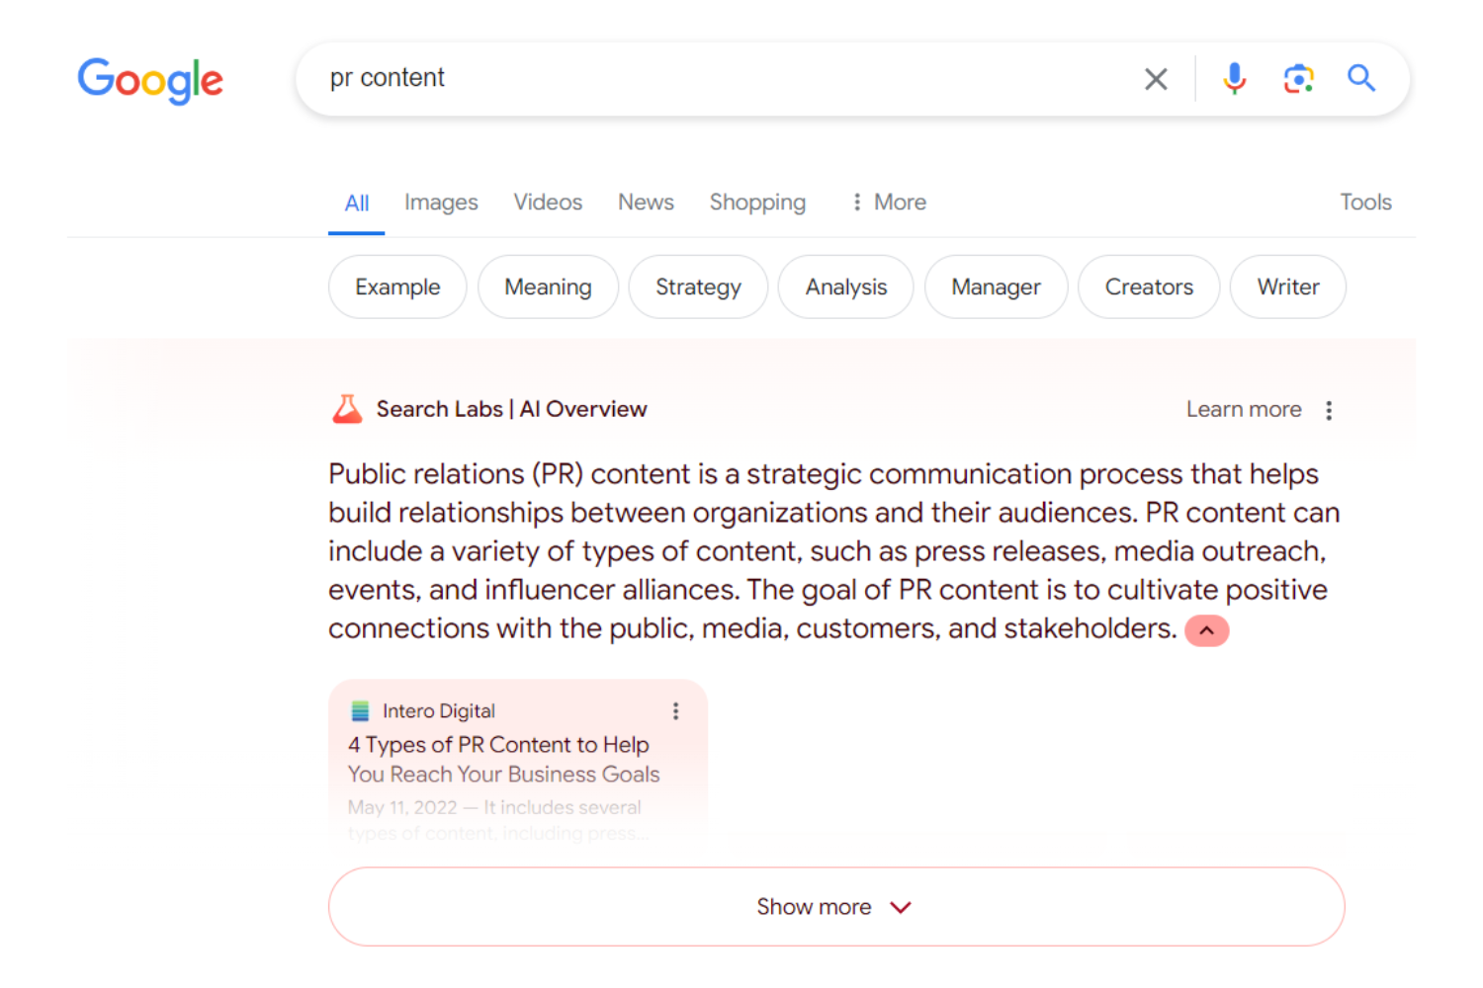Image resolution: width=1483 pixels, height=988 pixels.
Task: Open Google Lens image search
Action: (x=1297, y=78)
